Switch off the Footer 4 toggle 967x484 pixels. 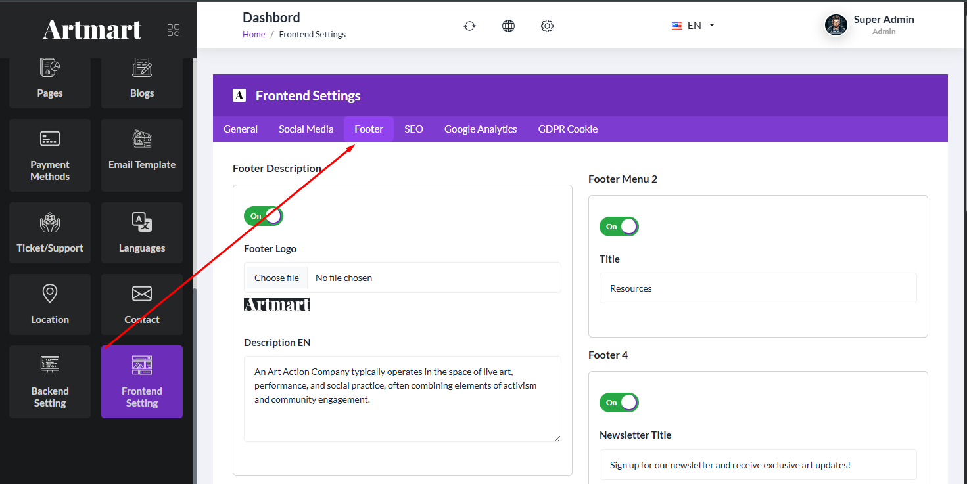tap(619, 403)
